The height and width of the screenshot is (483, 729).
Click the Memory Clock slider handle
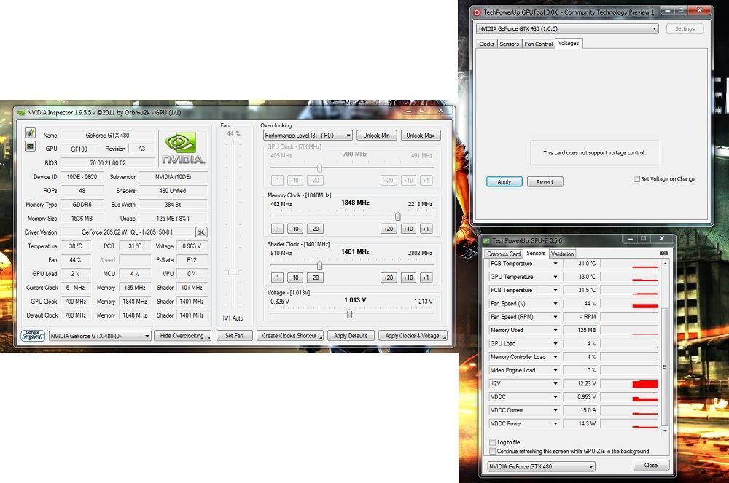click(397, 216)
